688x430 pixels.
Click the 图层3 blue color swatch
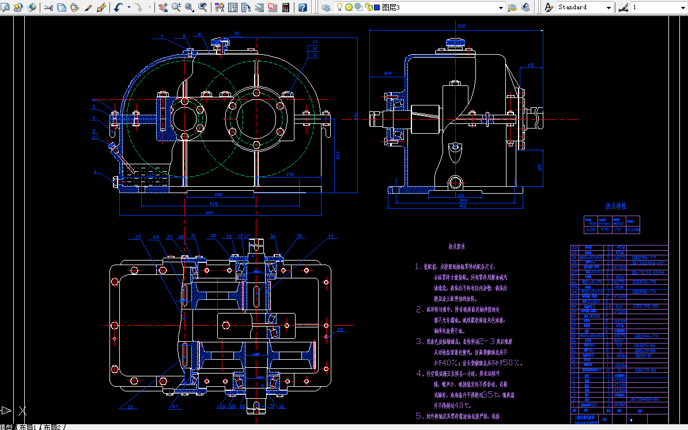coord(377,7)
